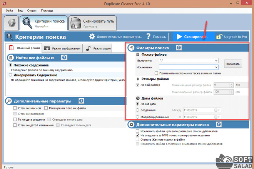The image size is (254, 169).
Task: Switch to the Критерии поиска tab
Action: point(43,23)
